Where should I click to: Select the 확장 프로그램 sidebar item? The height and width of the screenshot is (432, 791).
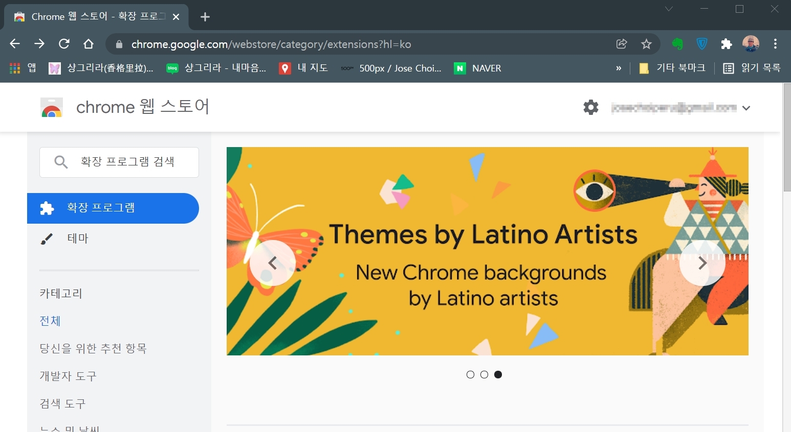(113, 208)
